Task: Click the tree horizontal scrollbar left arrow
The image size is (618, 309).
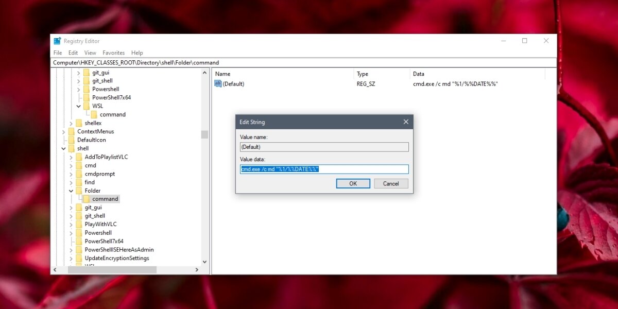Action: (x=56, y=270)
